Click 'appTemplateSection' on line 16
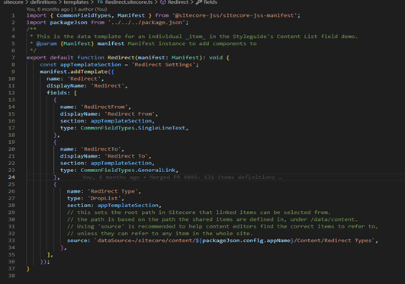The image size is (405, 284). [121, 121]
